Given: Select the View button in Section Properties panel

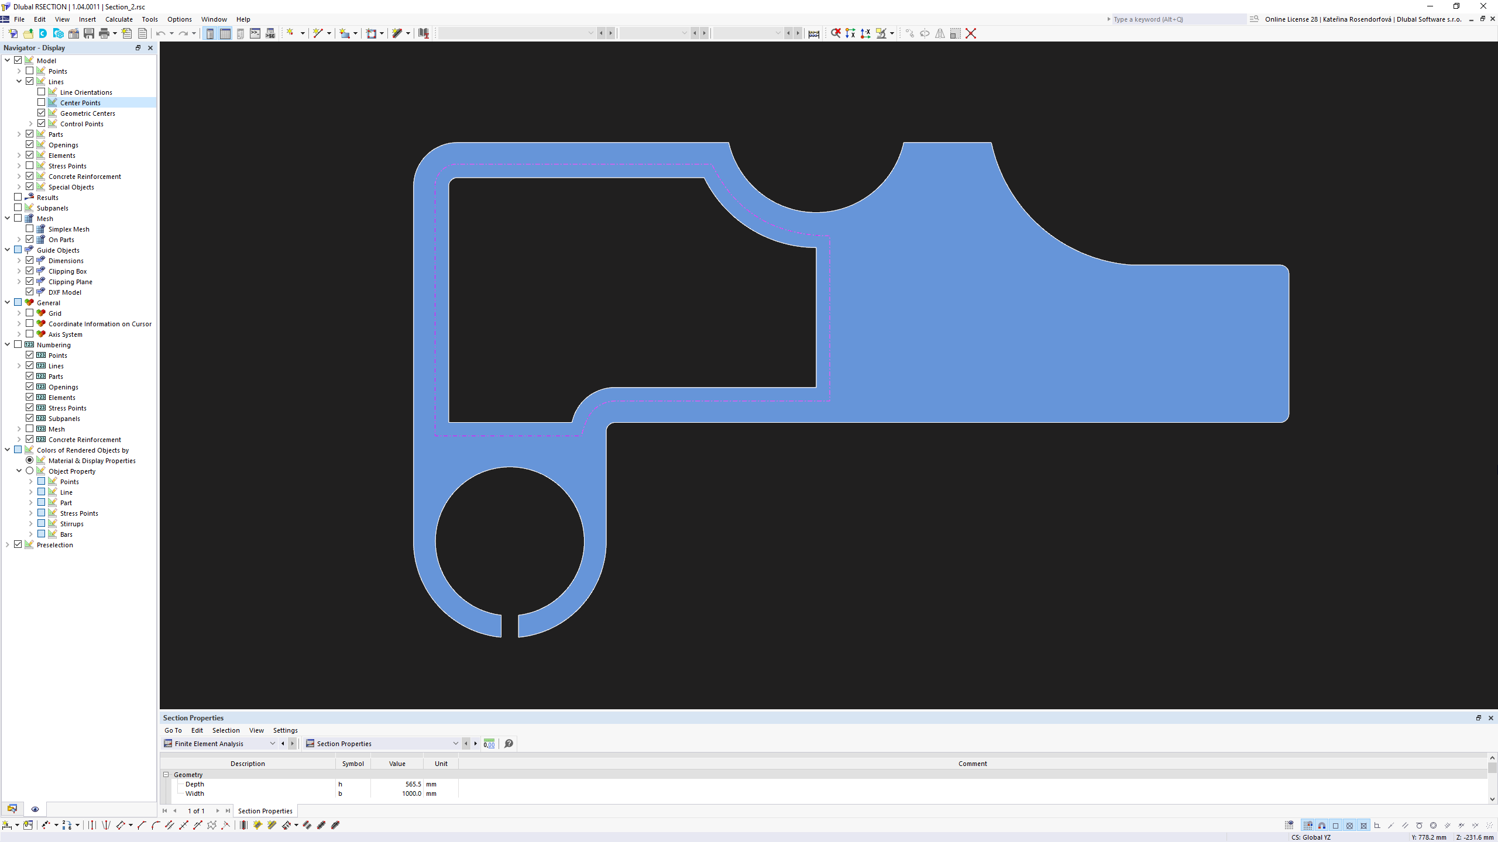Looking at the screenshot, I should pyautogui.click(x=255, y=730).
